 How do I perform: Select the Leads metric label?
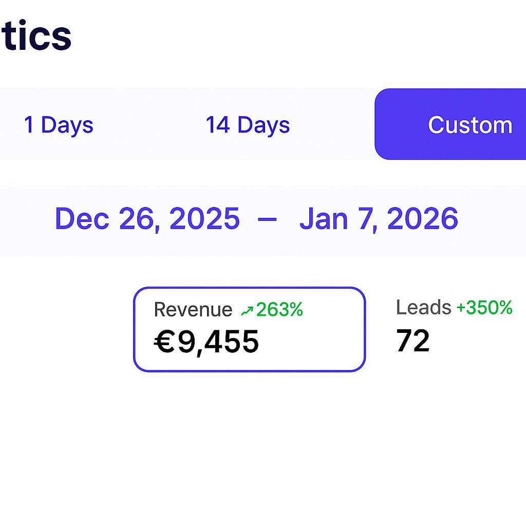coord(423,308)
